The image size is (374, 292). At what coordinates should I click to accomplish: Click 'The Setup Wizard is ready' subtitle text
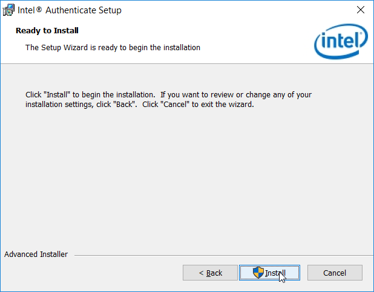[113, 47]
